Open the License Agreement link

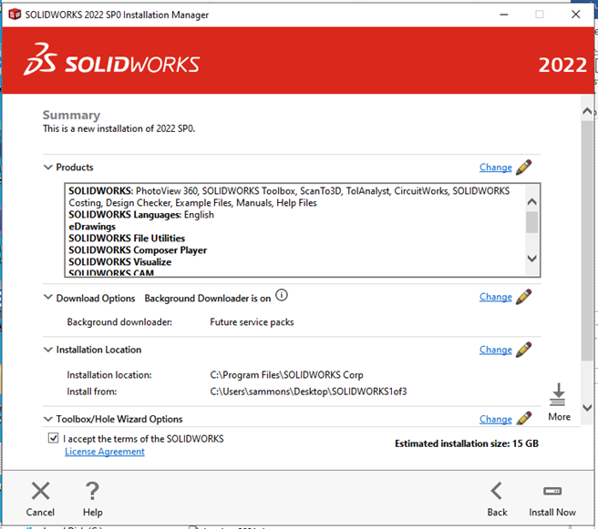coord(105,452)
